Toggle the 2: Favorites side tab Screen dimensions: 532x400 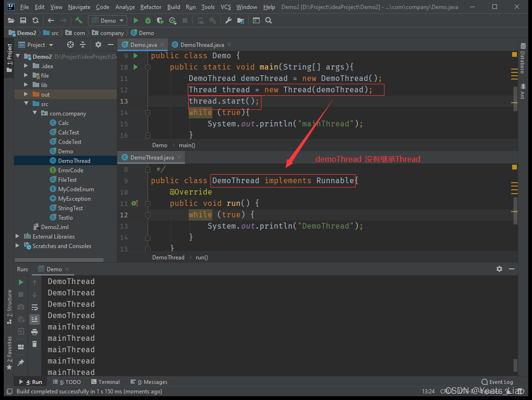click(x=9, y=353)
